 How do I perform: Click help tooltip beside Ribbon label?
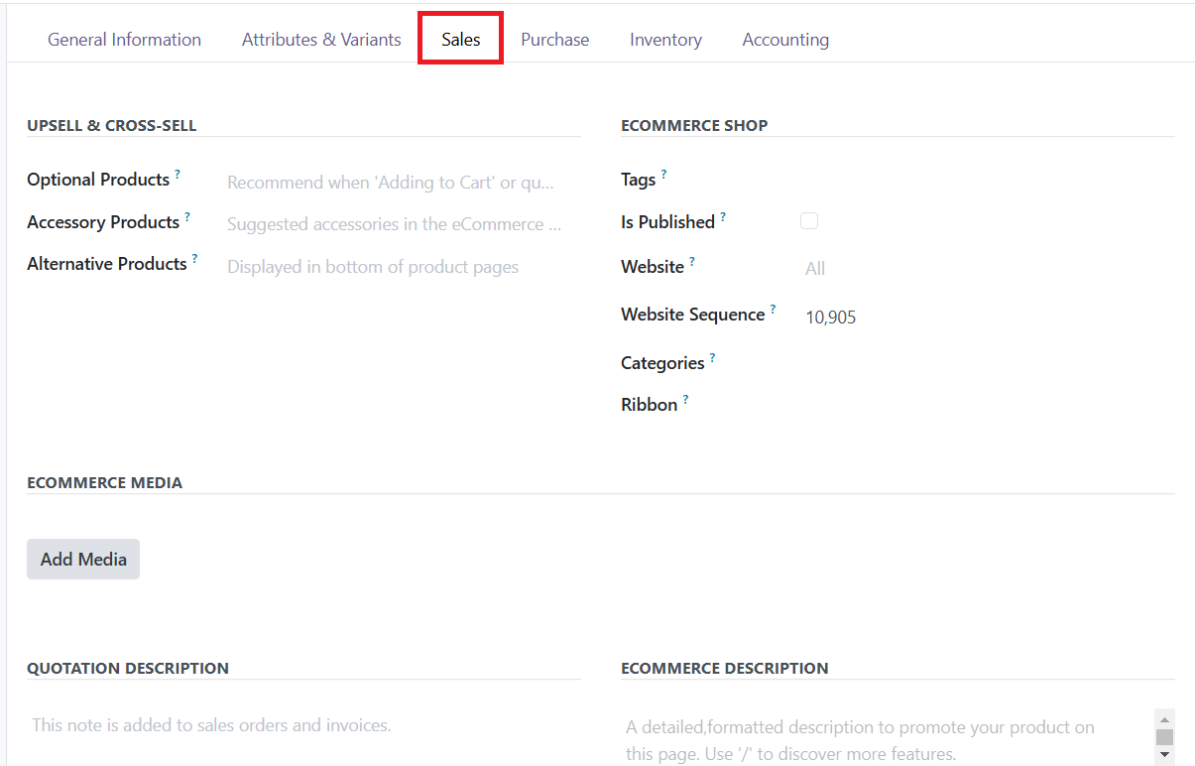[x=685, y=400]
